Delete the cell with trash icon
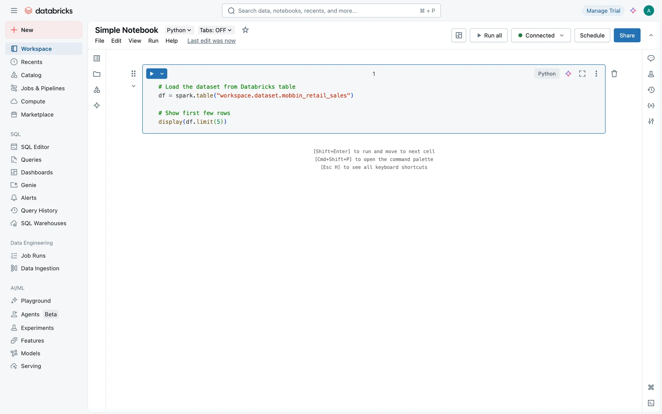The width and height of the screenshot is (662, 414). tap(614, 73)
